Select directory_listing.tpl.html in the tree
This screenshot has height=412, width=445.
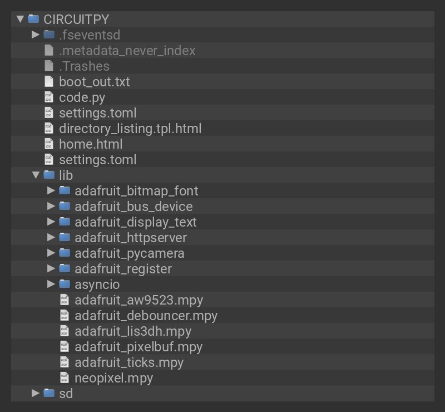(x=130, y=129)
